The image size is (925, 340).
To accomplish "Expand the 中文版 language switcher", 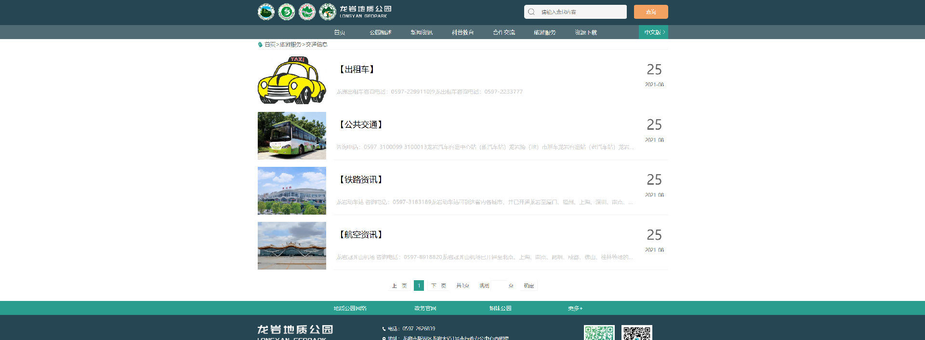I will point(653,32).
